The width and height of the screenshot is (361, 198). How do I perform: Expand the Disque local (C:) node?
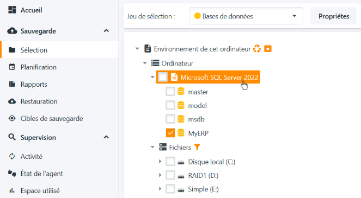160,162
